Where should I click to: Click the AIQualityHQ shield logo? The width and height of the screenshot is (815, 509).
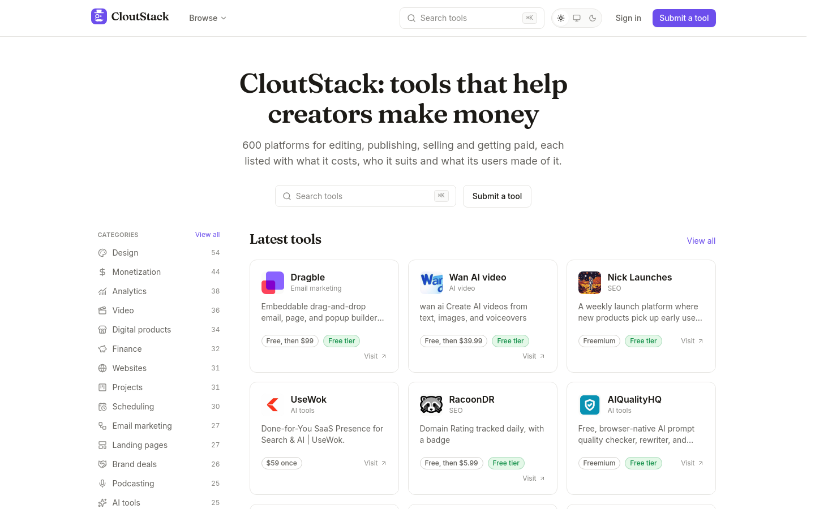(x=590, y=405)
